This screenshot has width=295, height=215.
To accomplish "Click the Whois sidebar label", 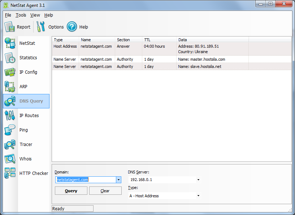I will click(x=26, y=159).
